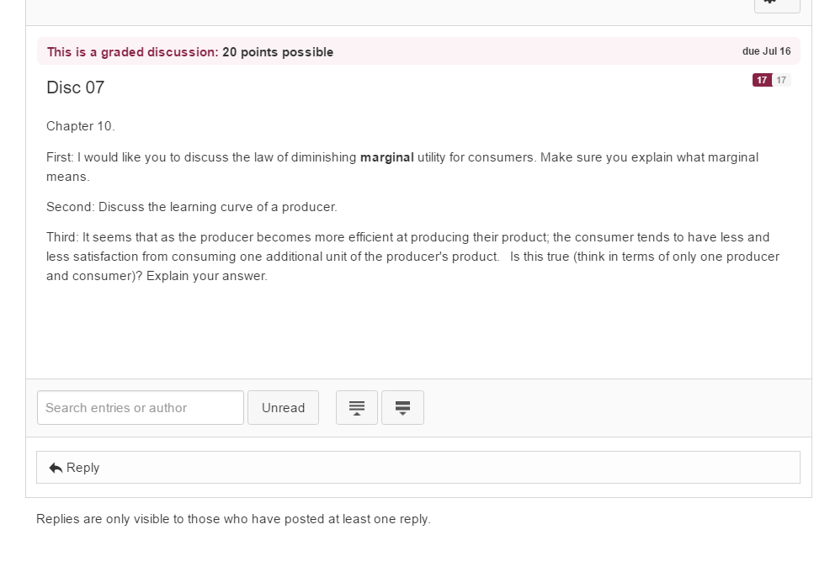Open the Reply box to post
The height and width of the screenshot is (588, 814).
point(418,468)
